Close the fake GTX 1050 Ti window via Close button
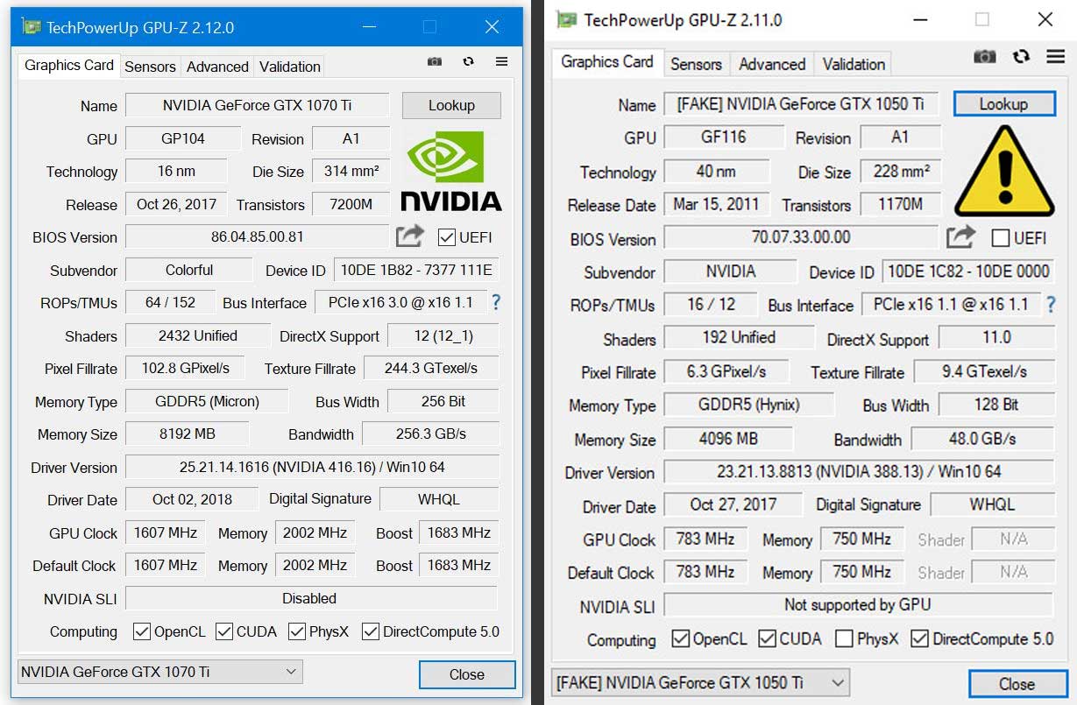1077x705 pixels. click(1017, 683)
